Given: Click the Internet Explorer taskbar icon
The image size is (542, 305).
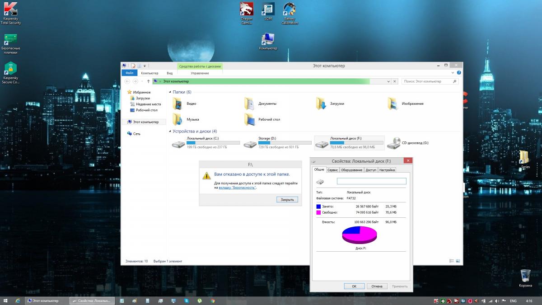Looking at the screenshot, I should coord(18,300).
